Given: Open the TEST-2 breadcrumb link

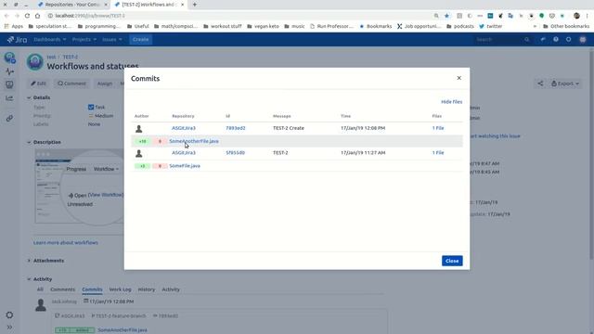Looking at the screenshot, I should (71, 58).
